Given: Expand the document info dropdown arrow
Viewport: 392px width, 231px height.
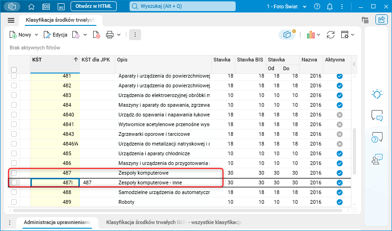Looking at the screenshot, I should coord(85,35).
